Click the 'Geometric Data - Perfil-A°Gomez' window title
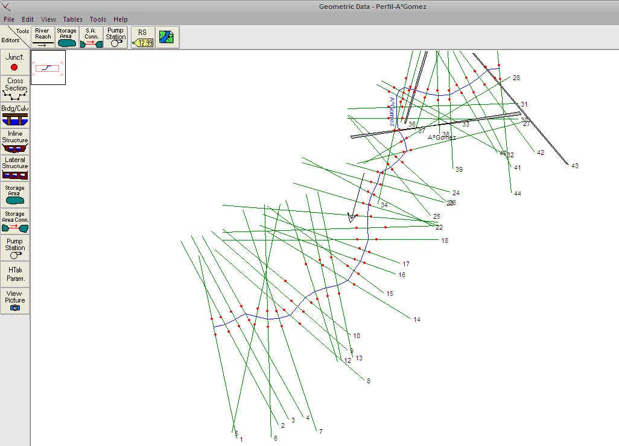 pyautogui.click(x=373, y=6)
